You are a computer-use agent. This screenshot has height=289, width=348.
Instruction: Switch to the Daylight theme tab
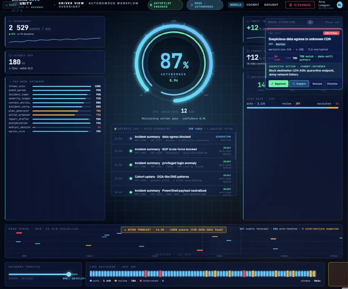271,5
